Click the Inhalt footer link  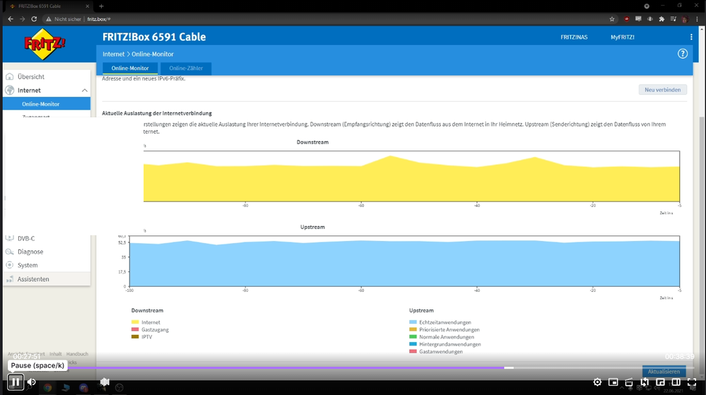click(55, 354)
